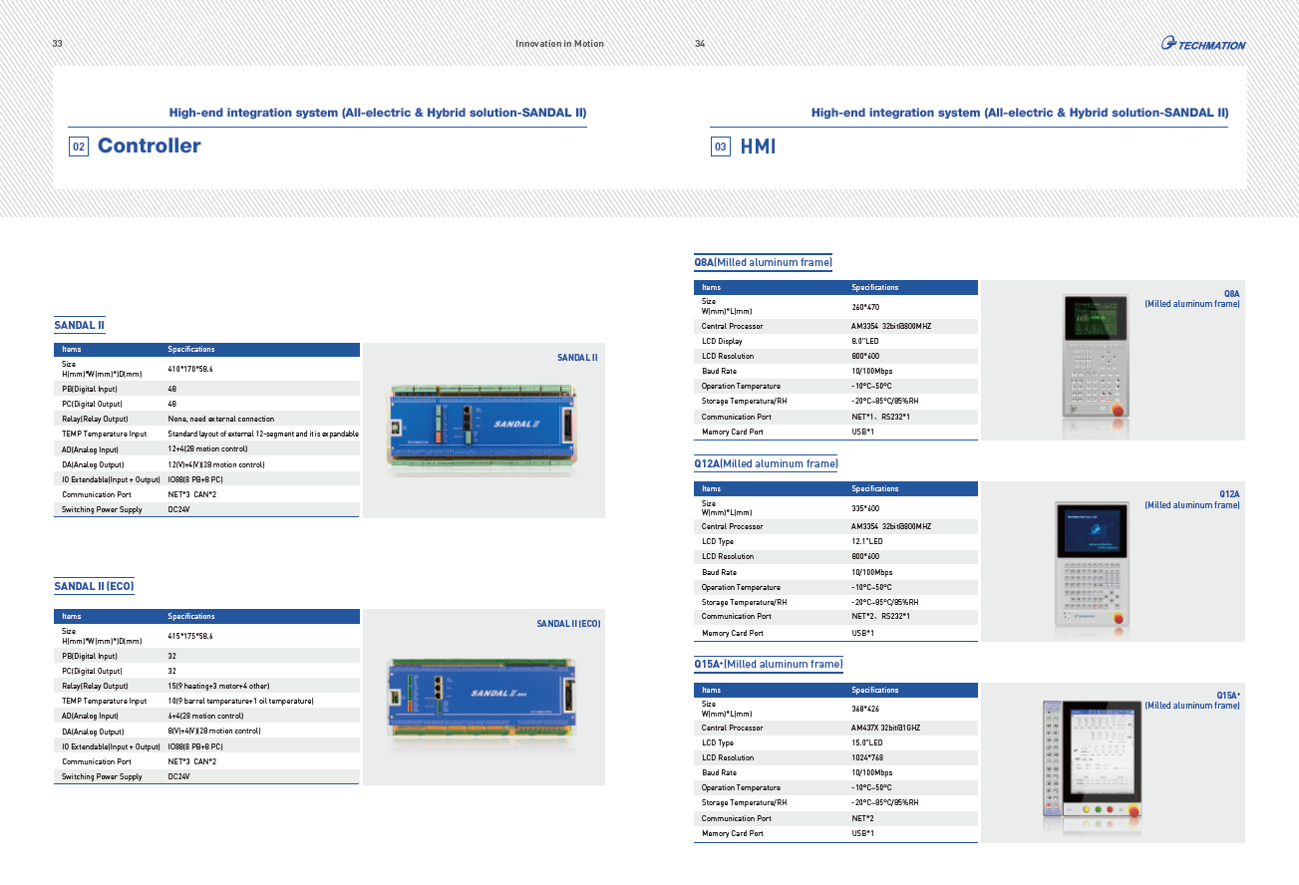The width and height of the screenshot is (1299, 885).
Task: Select 'Standard layout of external 12-segment' cell
Action: [x=263, y=434]
